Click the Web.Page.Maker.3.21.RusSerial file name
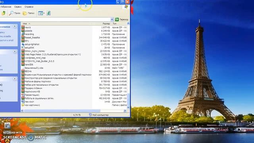Image resolution: width=254 pixels, height=143 pixels. 53,54
